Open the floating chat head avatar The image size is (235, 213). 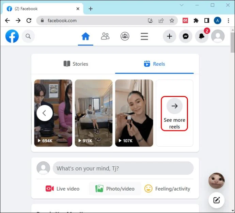click(x=216, y=181)
